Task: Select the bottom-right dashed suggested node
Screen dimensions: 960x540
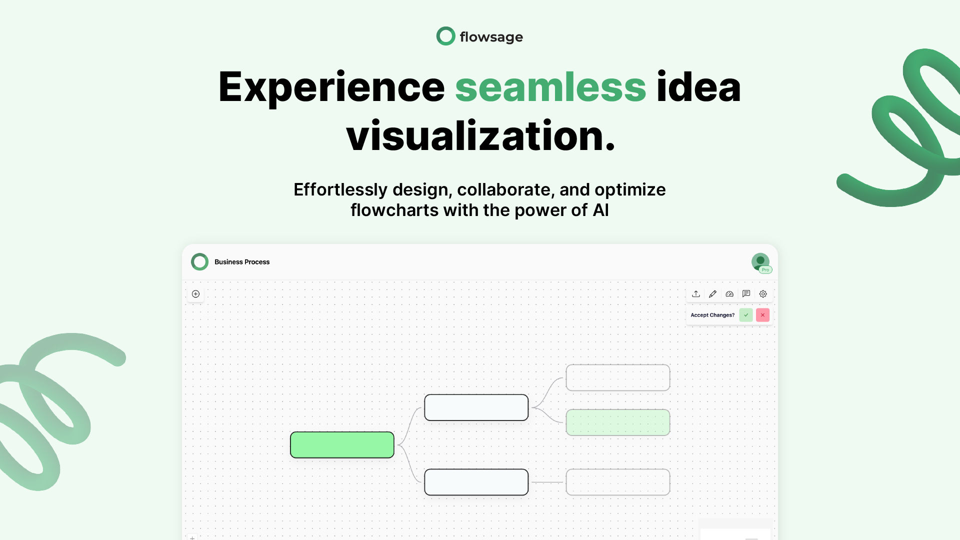Action: pos(618,482)
